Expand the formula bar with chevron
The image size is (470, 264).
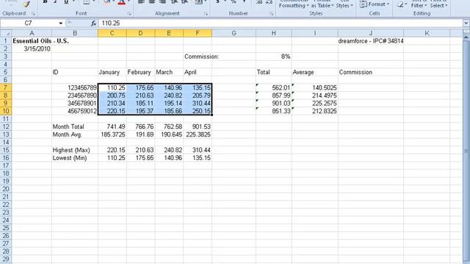coord(466,23)
